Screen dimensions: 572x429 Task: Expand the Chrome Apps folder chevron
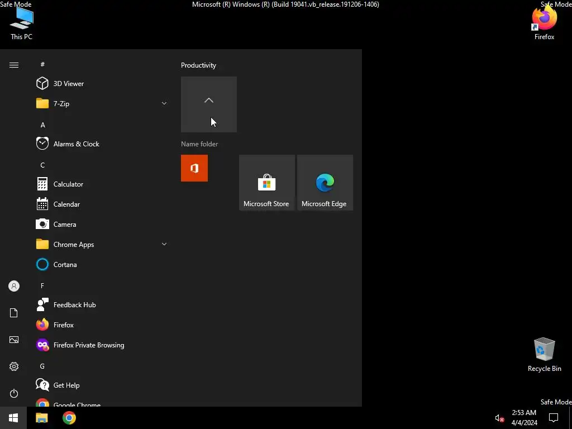click(x=164, y=244)
